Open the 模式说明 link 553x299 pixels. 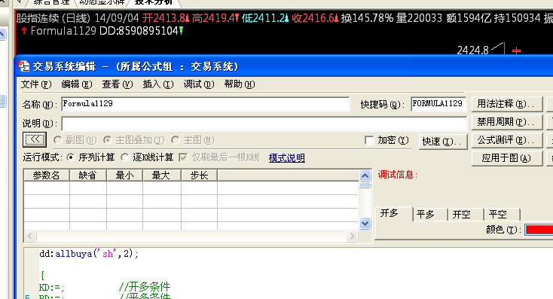tap(287, 158)
